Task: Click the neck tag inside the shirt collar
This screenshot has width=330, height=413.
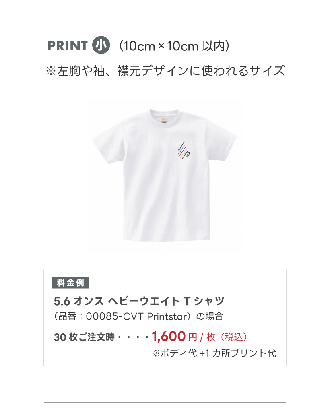Action: click(x=164, y=119)
